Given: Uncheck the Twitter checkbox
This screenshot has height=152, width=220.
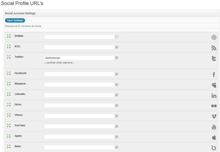Looking at the screenshot, I should [x=117, y=58].
